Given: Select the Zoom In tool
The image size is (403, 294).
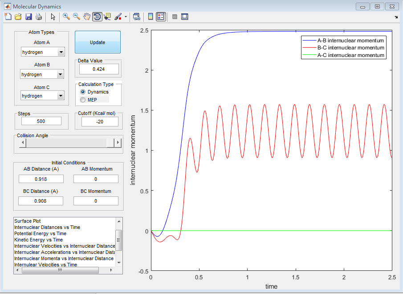Looking at the screenshot, I should point(66,17).
